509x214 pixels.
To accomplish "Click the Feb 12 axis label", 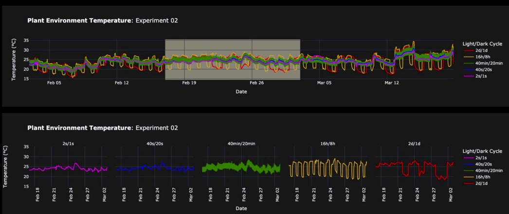I will coord(121,83).
